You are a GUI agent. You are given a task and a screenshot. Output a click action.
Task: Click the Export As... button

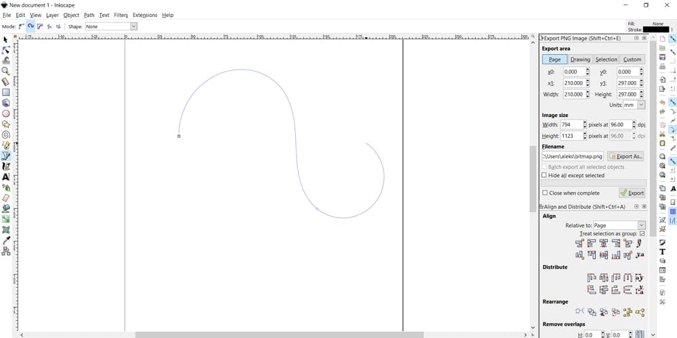coord(626,156)
